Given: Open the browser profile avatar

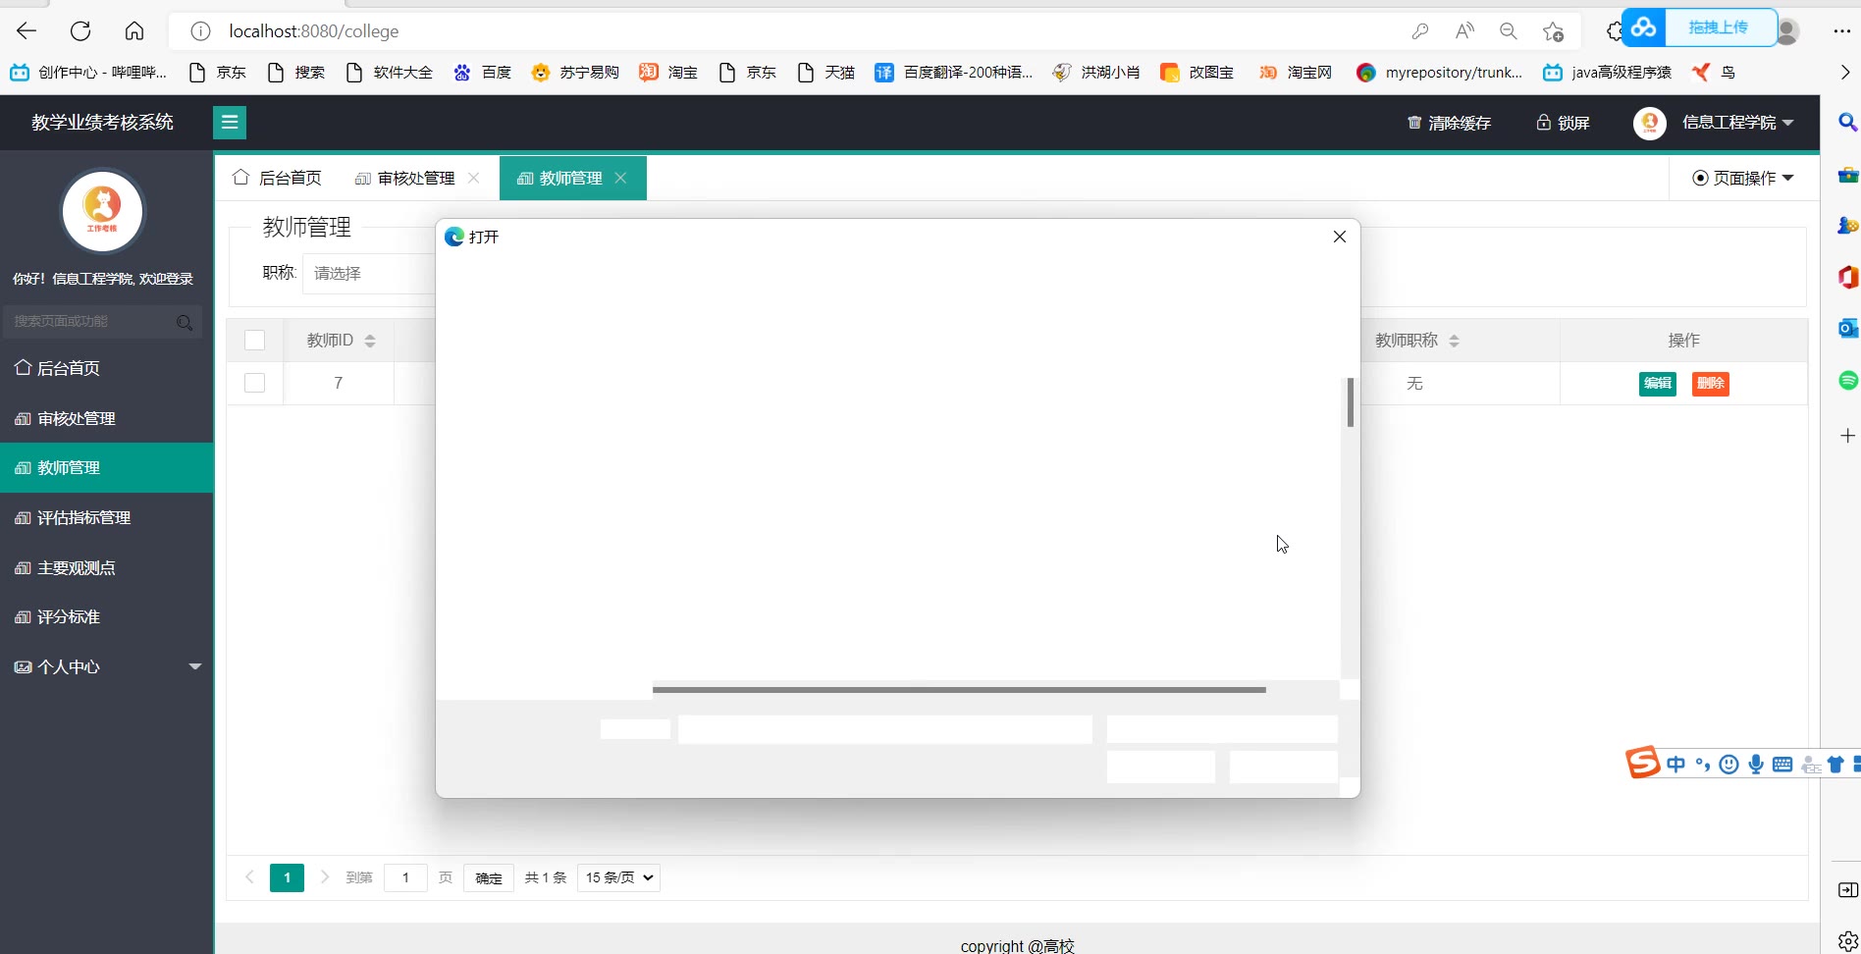Looking at the screenshot, I should [1788, 31].
